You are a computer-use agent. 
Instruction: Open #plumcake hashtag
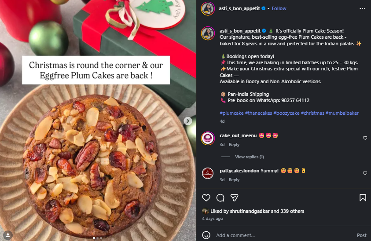coord(231,113)
